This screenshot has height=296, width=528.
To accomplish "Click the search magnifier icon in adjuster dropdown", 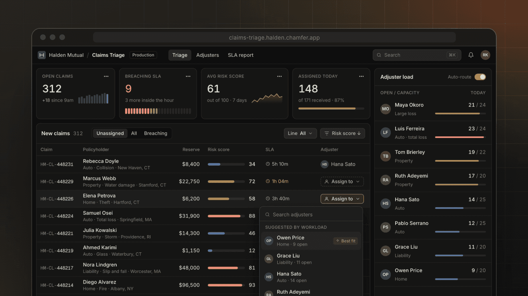I will (x=268, y=215).
